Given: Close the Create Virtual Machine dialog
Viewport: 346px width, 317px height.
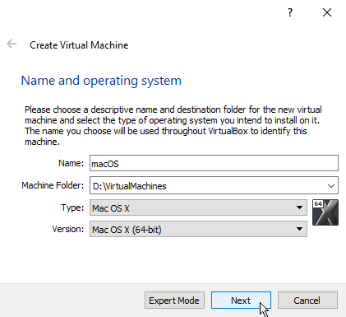Looking at the screenshot, I should pos(327,12).
